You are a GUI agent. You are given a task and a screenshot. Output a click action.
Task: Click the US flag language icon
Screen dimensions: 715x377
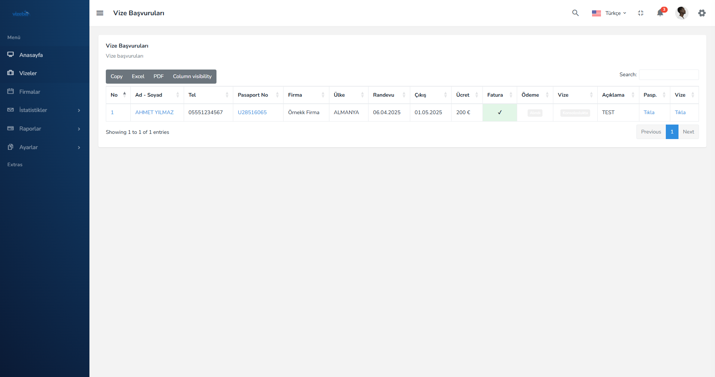pos(597,13)
